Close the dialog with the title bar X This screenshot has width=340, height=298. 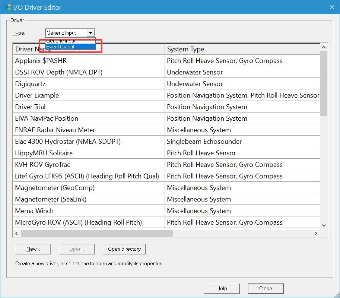click(331, 7)
